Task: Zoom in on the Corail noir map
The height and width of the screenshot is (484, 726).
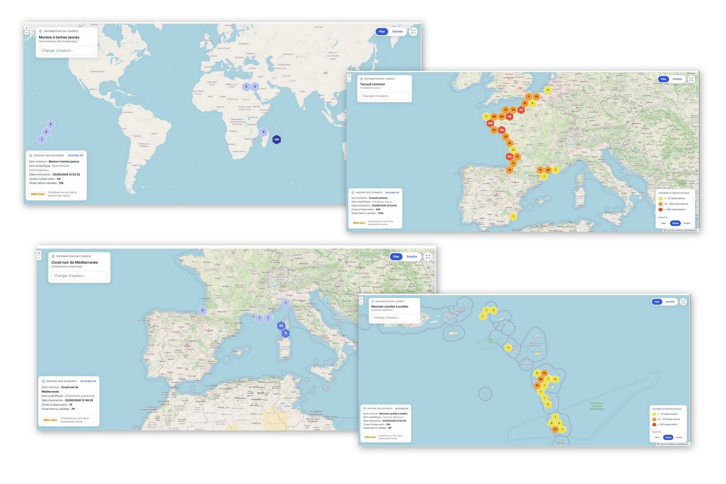Action: tap(39, 253)
